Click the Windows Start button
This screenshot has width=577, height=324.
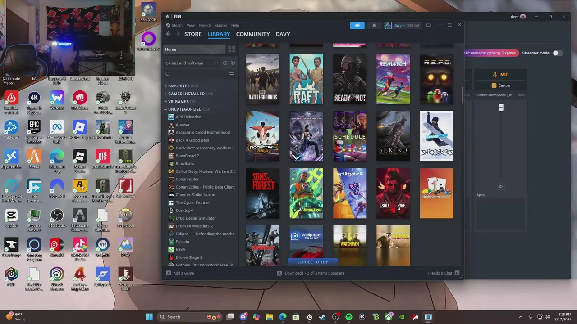tap(149, 317)
